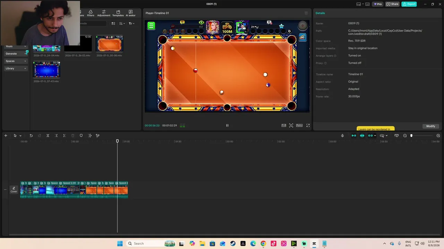This screenshot has width=444, height=249.
Task: Open the AI avatar panel
Action: 130,13
